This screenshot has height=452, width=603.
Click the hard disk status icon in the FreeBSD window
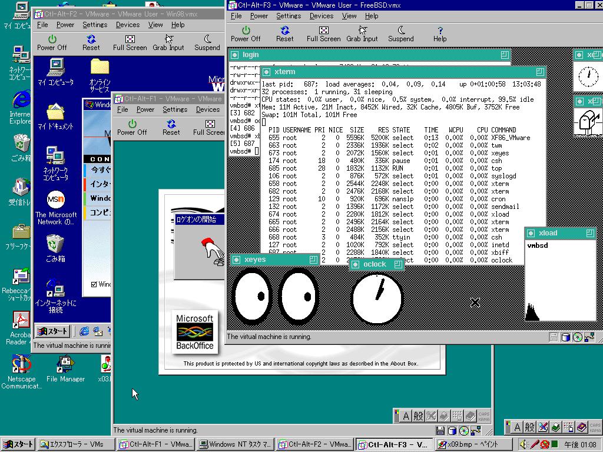pos(566,337)
